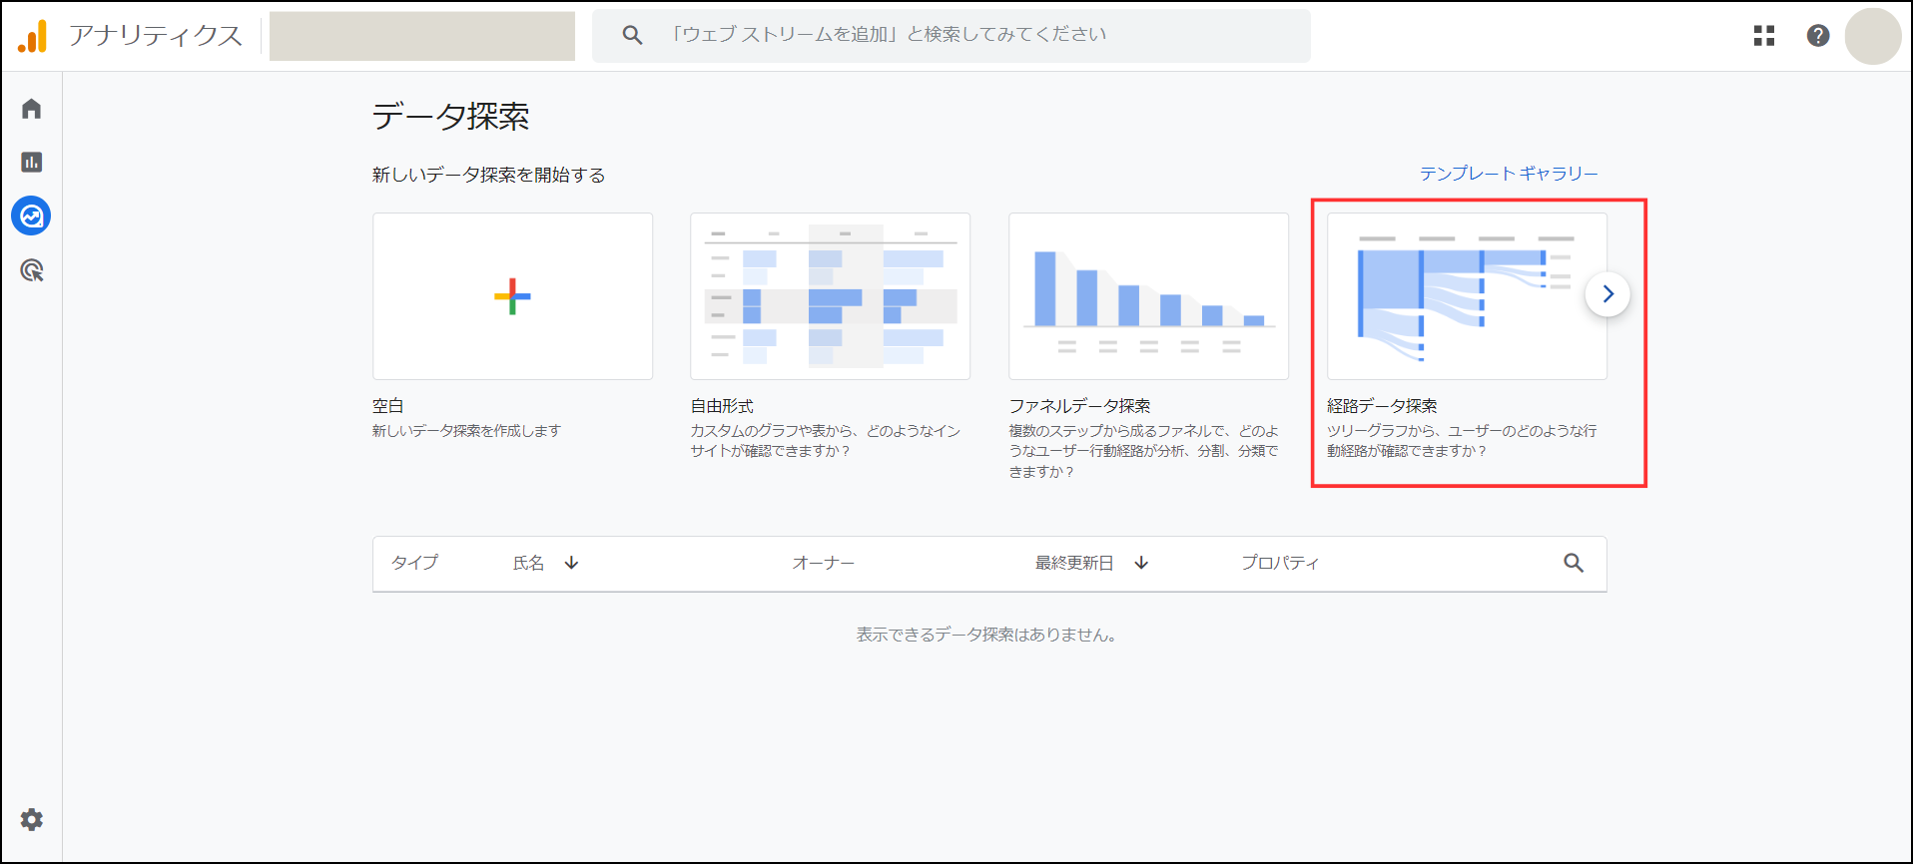
Task: Create a blank exploration with plus thumbnail
Action: pyautogui.click(x=512, y=296)
